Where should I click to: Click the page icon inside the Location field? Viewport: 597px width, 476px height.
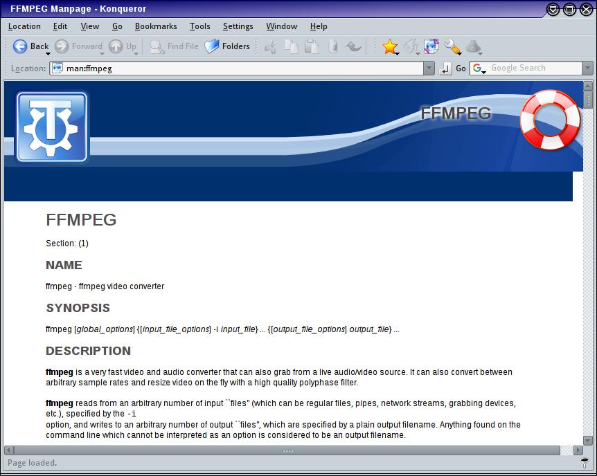[57, 68]
